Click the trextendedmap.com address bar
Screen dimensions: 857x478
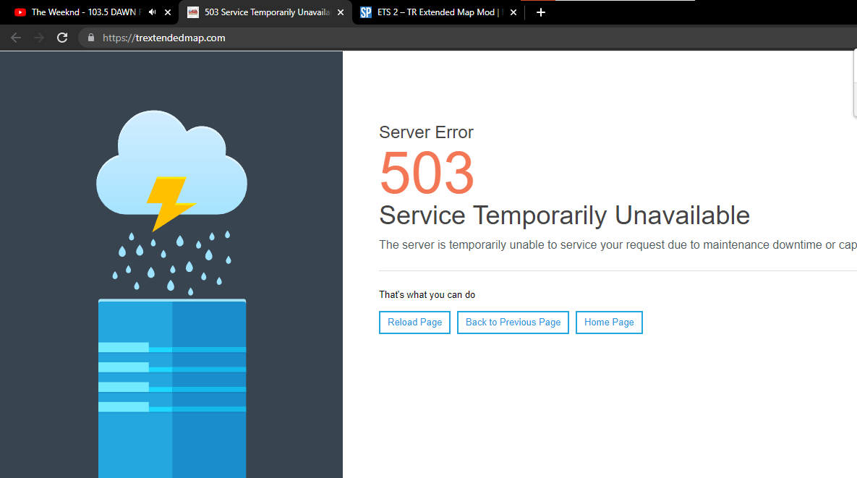[467, 38]
